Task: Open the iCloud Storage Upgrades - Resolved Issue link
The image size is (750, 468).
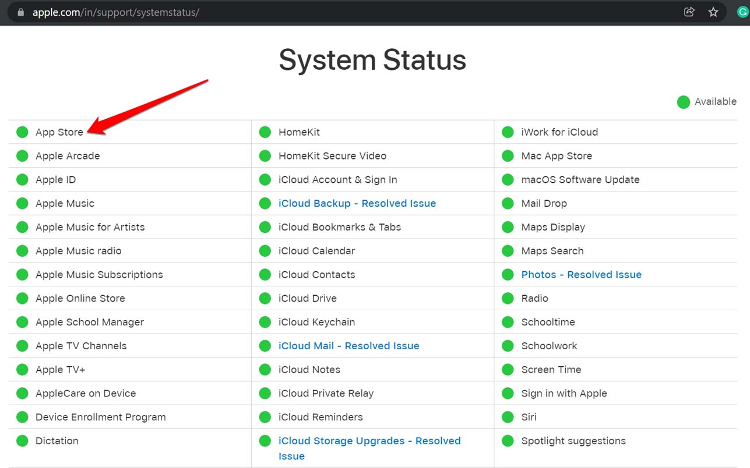Action: tap(369, 441)
